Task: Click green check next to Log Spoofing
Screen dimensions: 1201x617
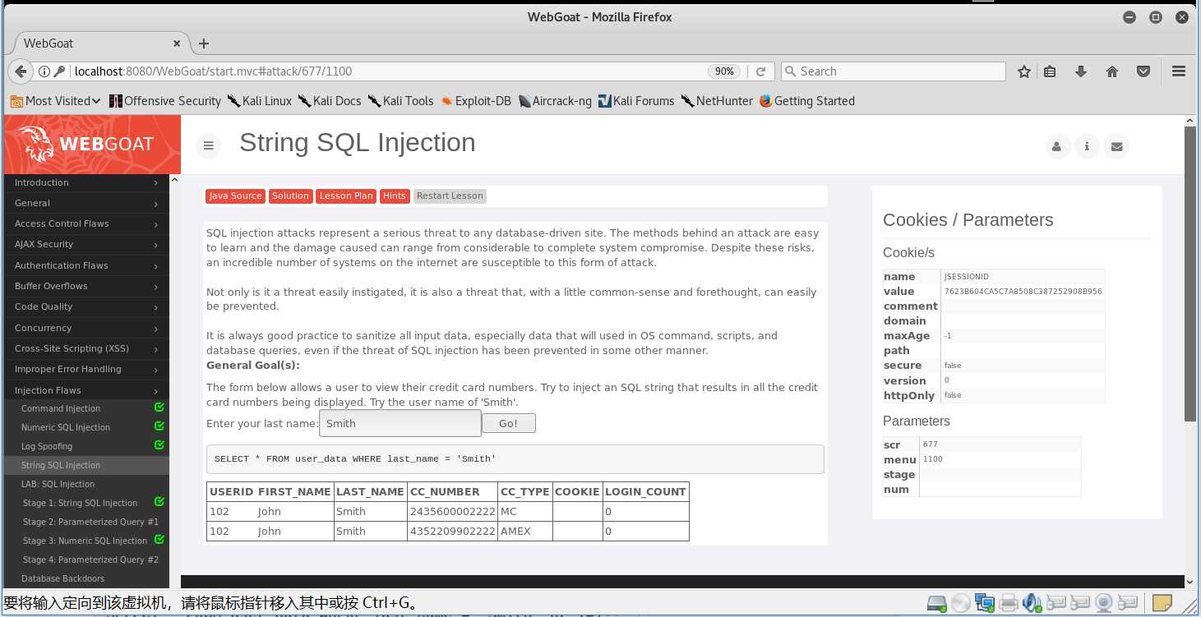Action: 159,445
